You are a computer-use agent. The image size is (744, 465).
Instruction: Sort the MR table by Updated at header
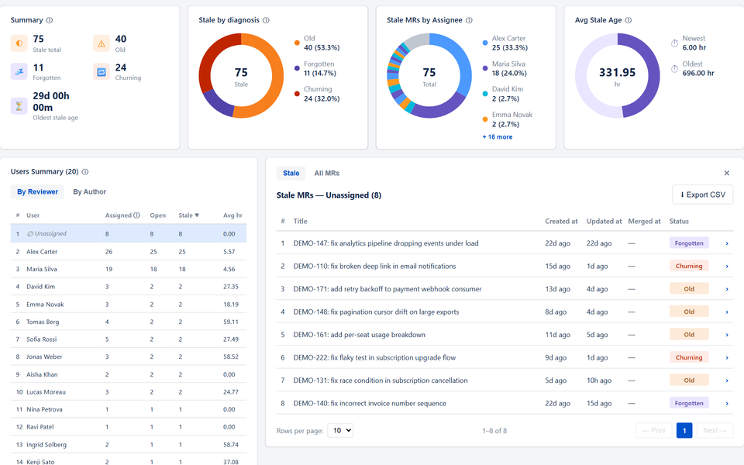click(604, 221)
